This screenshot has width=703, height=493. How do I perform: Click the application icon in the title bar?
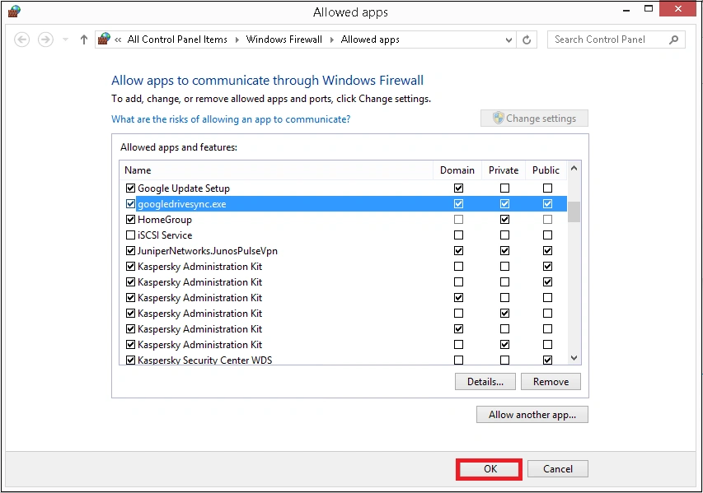[x=14, y=12]
